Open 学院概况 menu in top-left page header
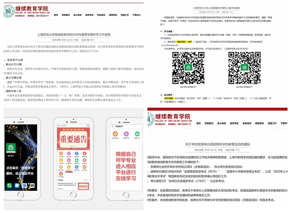Image resolution: width=291 pixels, height=213 pixels. (68, 15)
